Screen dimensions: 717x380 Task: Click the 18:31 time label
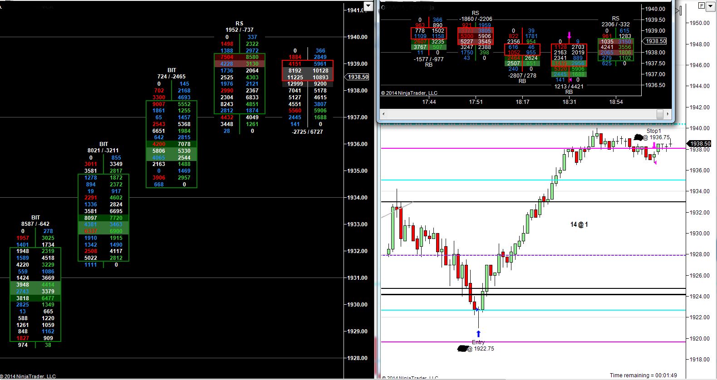[x=569, y=102]
